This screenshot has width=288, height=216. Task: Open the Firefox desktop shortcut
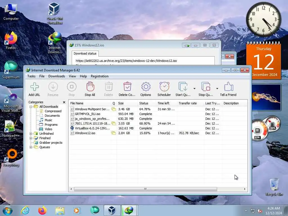[11, 40]
